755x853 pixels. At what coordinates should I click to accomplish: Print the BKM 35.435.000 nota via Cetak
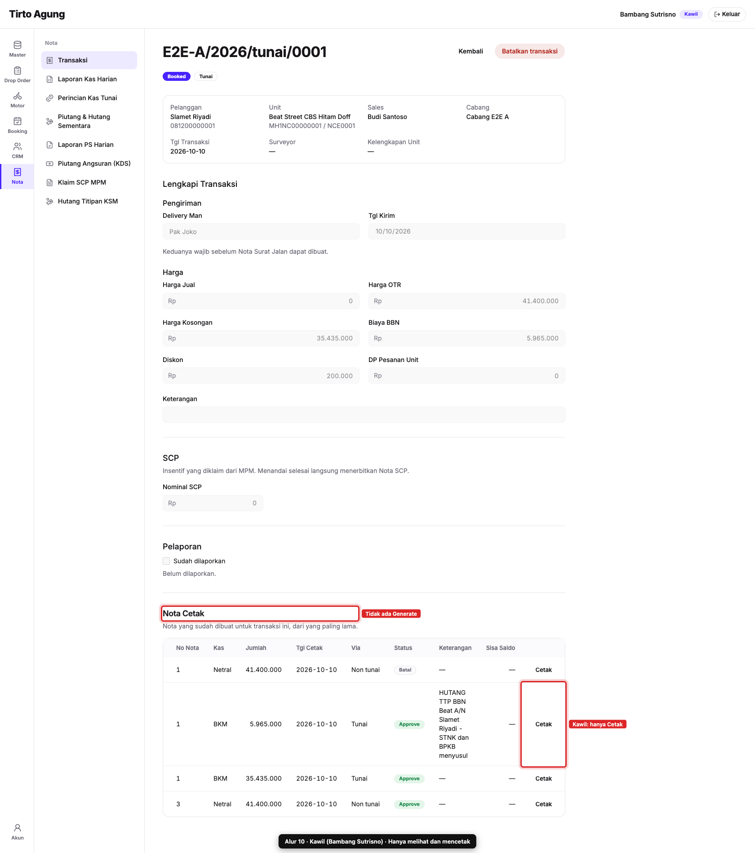click(543, 778)
